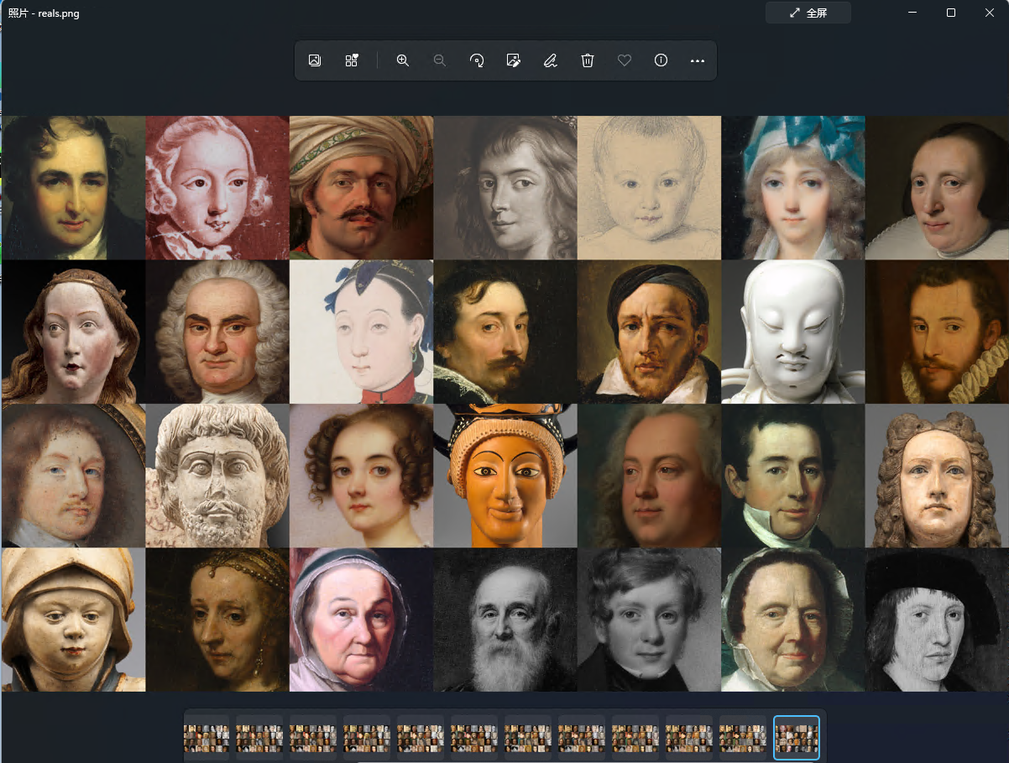
Task: Click the displayed reals.png face collage image
Action: 505,404
